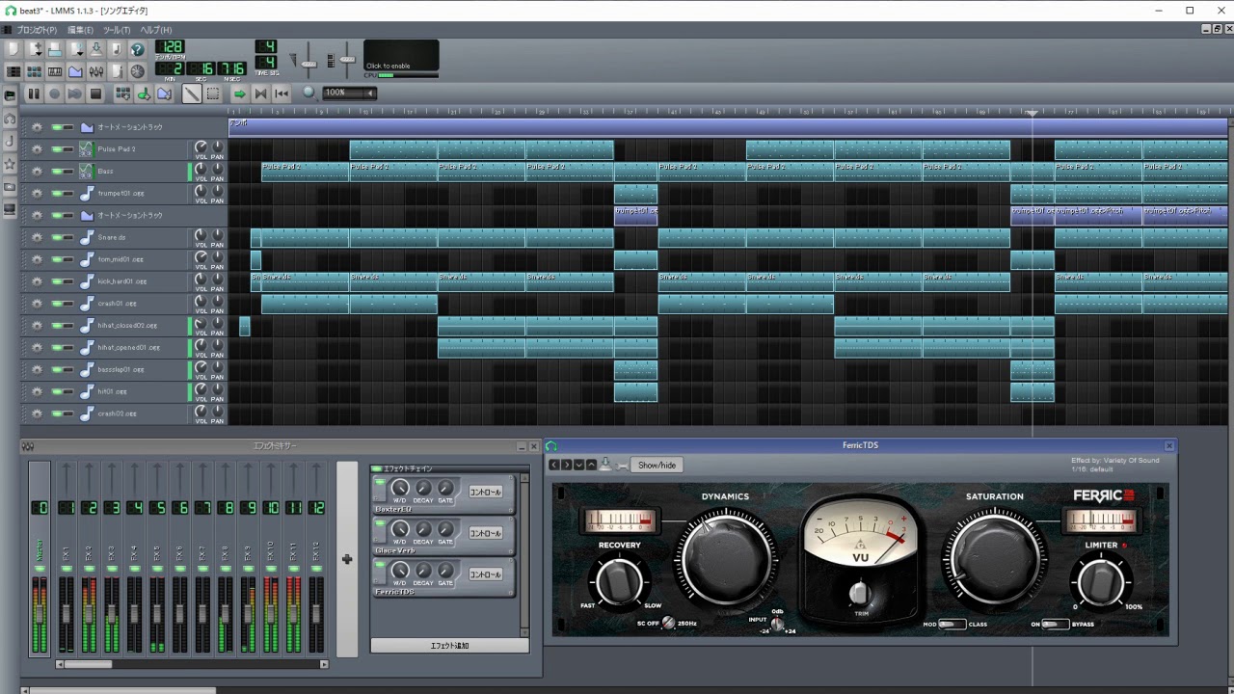Open controls for BaxterEQ effect

click(485, 492)
